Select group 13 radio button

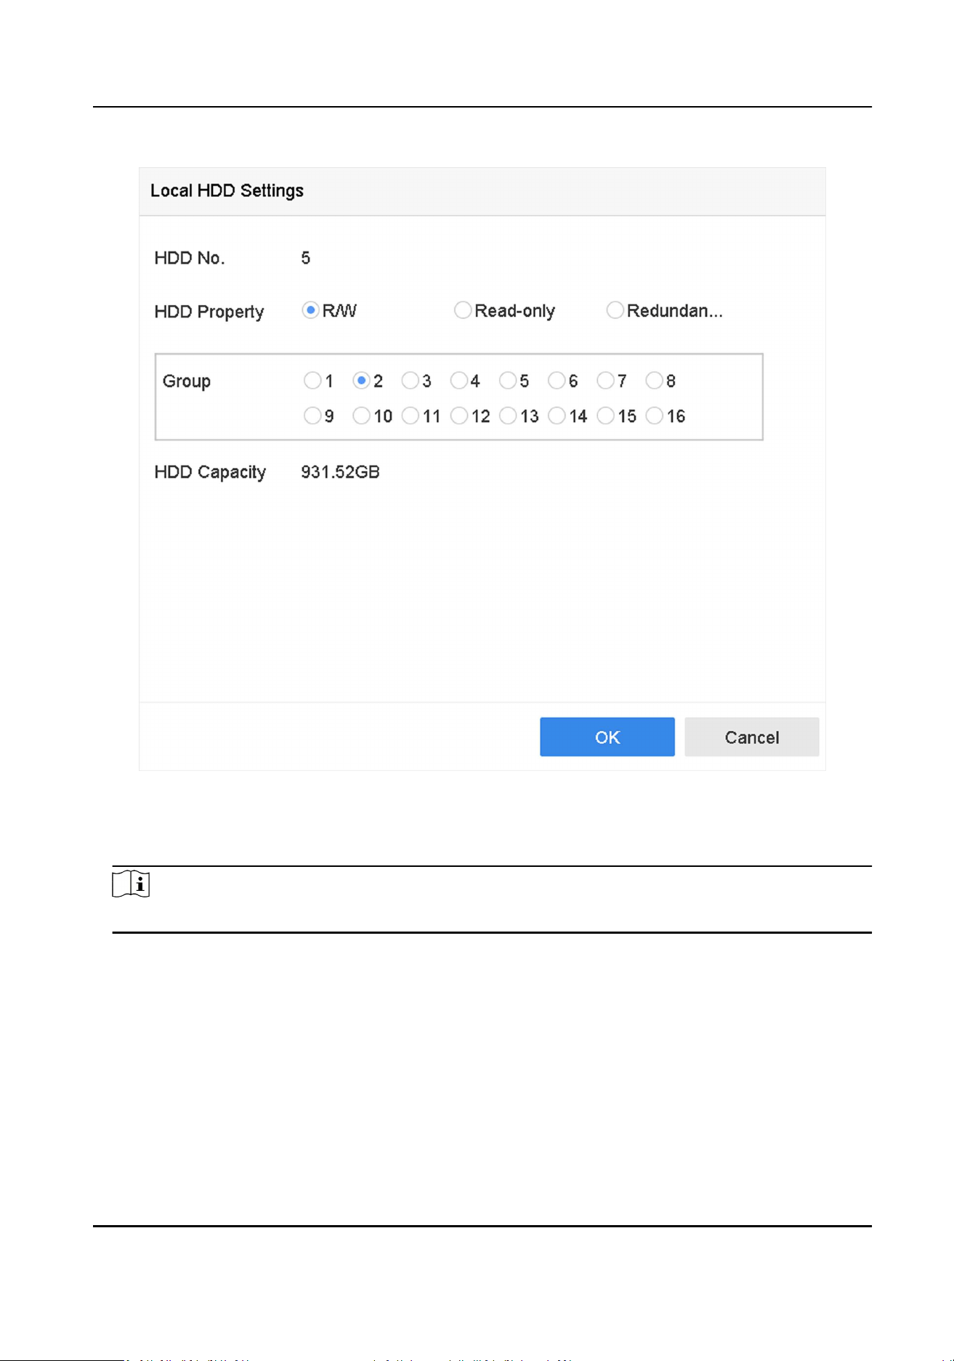(508, 416)
